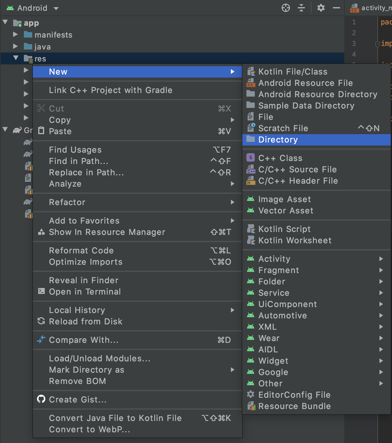Select Reformat Code
The width and height of the screenshot is (392, 443).
click(137, 251)
